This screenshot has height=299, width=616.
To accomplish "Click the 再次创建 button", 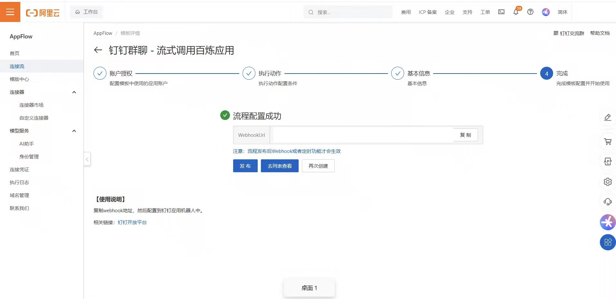I will pyautogui.click(x=318, y=166).
